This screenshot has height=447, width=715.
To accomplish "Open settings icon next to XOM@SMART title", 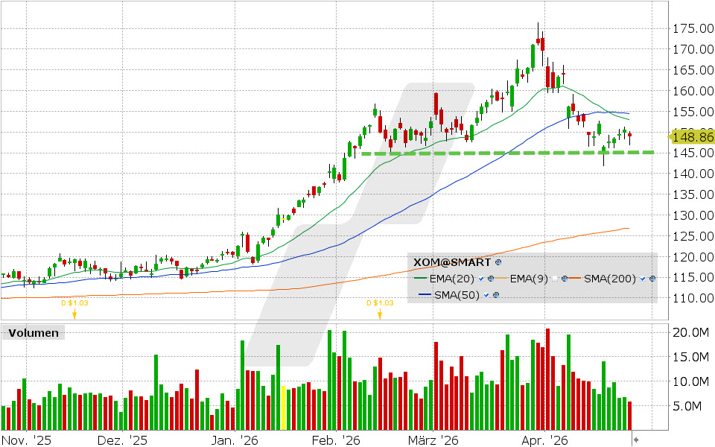I will pyautogui.click(x=498, y=262).
